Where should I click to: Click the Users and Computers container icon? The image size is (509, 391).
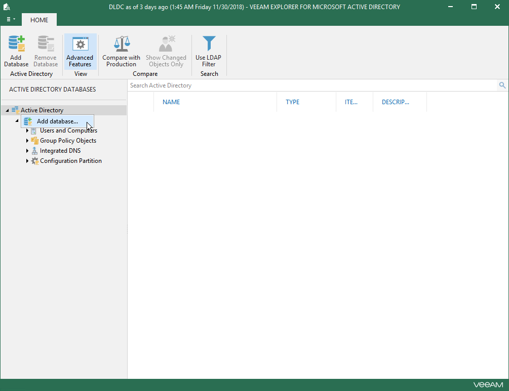tap(33, 131)
